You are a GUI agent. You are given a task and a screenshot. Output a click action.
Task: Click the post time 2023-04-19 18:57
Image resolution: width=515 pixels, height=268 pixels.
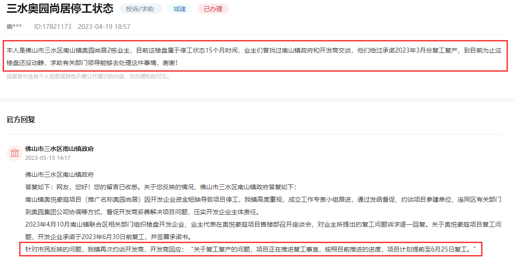104,27
